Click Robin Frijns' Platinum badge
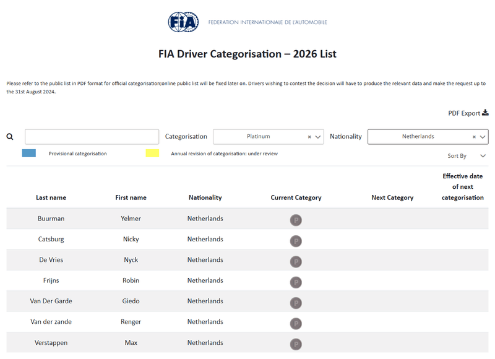The height and width of the screenshot is (359, 495). pyautogui.click(x=296, y=282)
